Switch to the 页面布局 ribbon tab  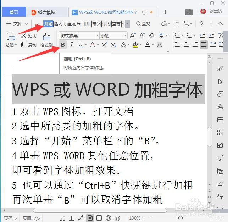(72, 24)
